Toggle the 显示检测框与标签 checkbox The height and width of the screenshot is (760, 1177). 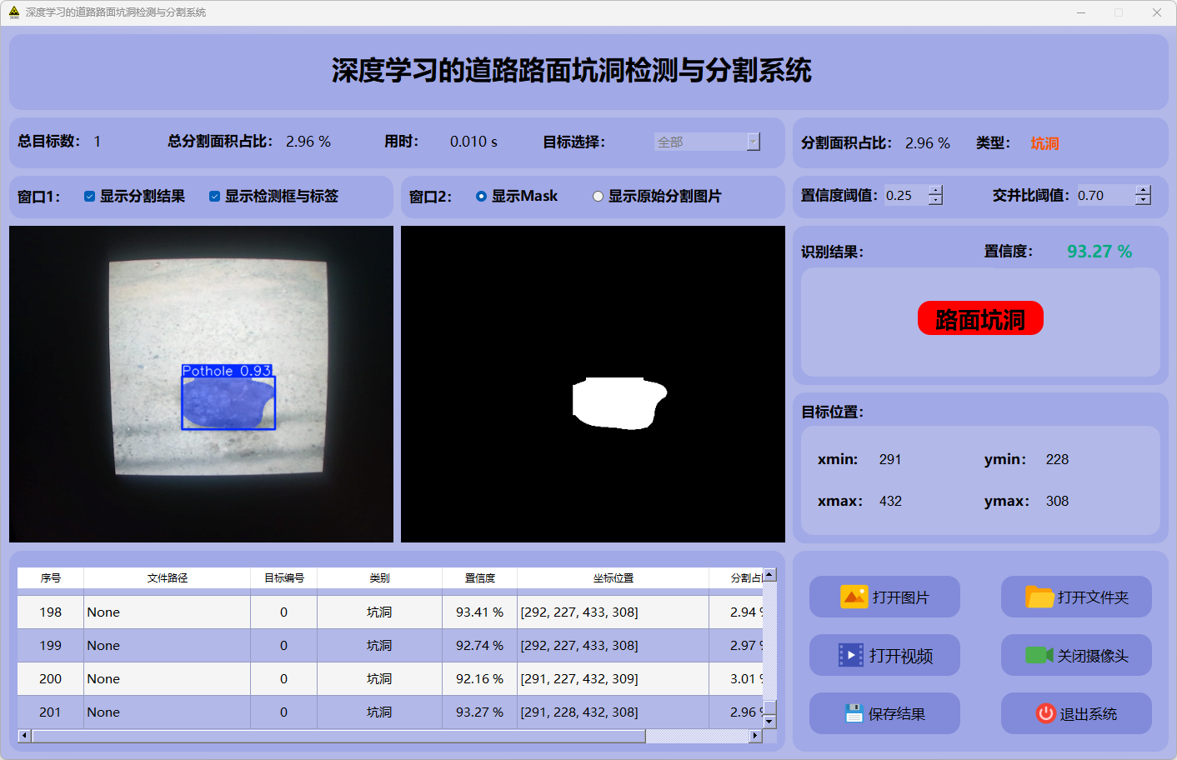214,197
